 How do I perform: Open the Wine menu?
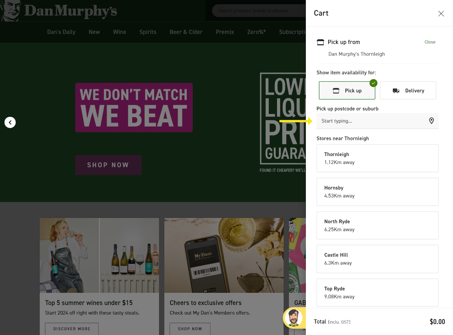pyautogui.click(x=119, y=32)
